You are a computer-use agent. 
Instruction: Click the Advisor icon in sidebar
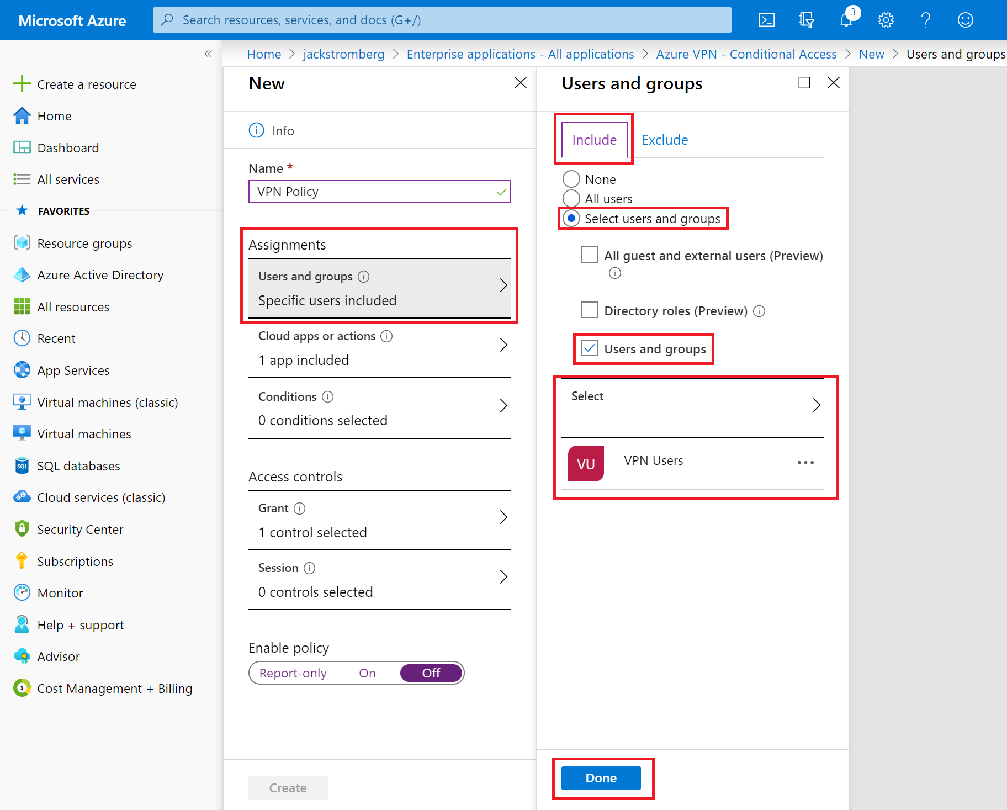[22, 657]
